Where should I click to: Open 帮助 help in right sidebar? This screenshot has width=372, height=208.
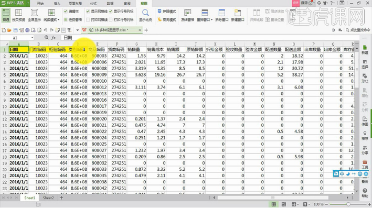[x=365, y=193]
